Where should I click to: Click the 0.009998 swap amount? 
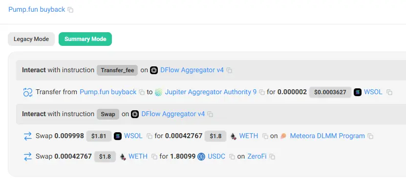pyautogui.click(x=69, y=136)
